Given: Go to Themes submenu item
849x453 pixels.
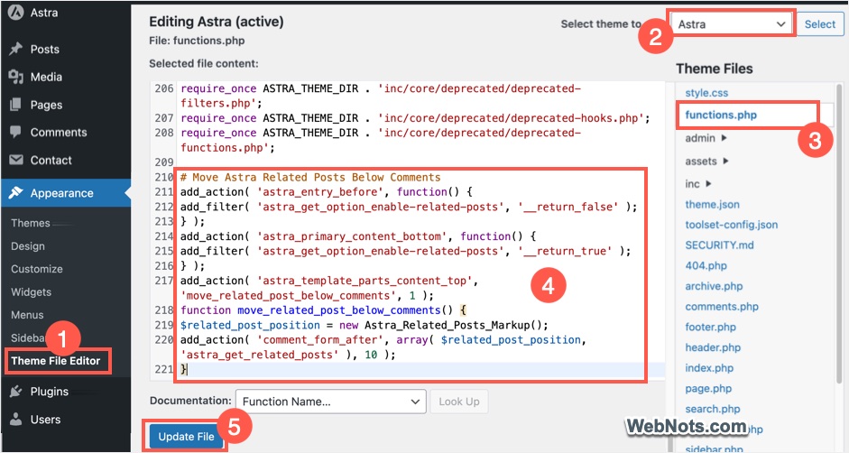Looking at the screenshot, I should point(31,223).
